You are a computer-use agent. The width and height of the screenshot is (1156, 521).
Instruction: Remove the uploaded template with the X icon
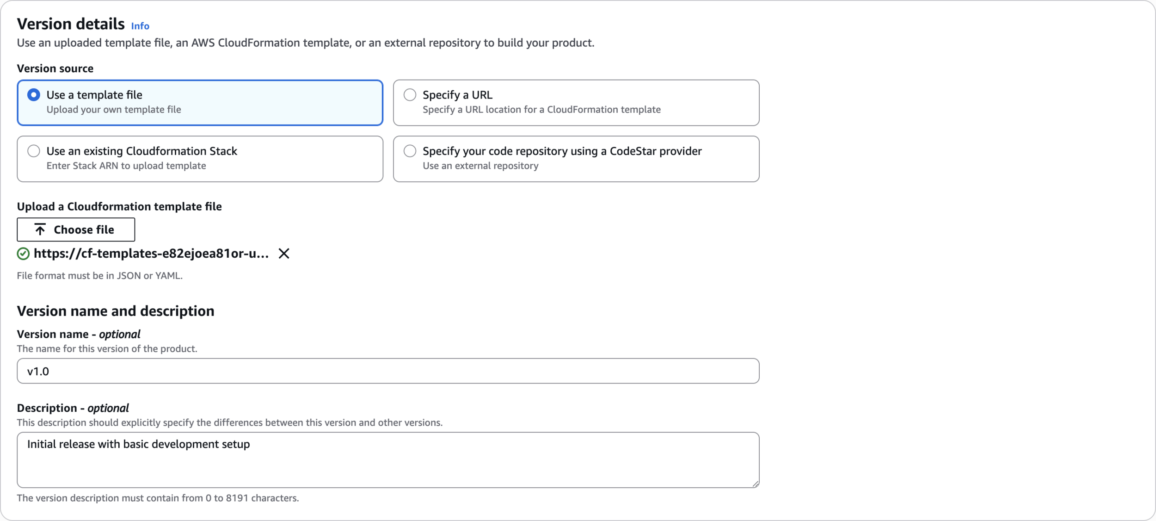click(284, 254)
